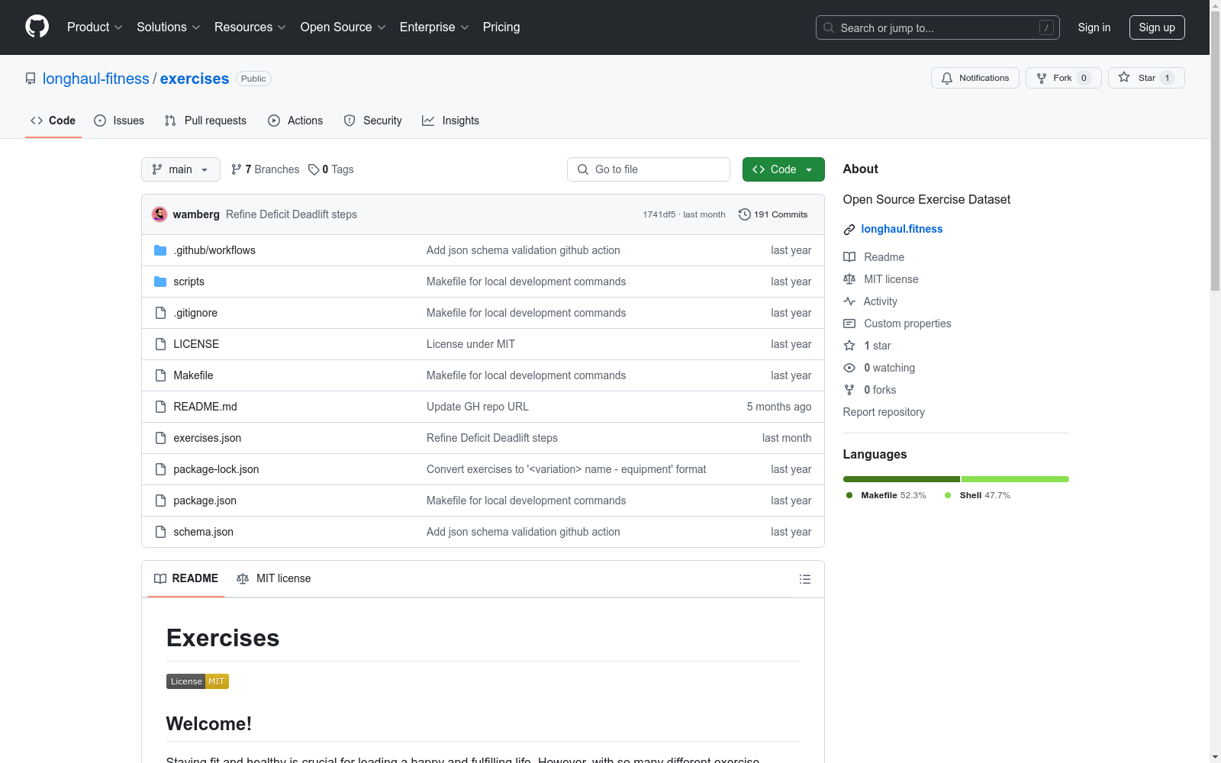Viewport: 1221px width, 763px height.
Task: Click the README outline list icon
Action: click(x=804, y=579)
